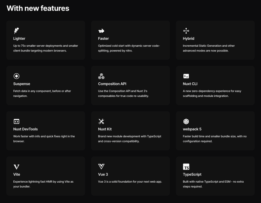Image resolution: width=261 pixels, height=203 pixels.
Task: Click the wrench and screwdriver Nuxt Kit icon
Action: (101, 121)
